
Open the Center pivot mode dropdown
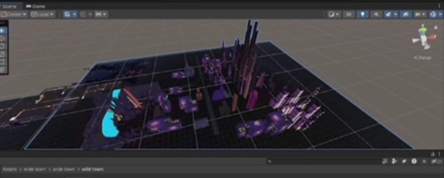pyautogui.click(x=14, y=14)
